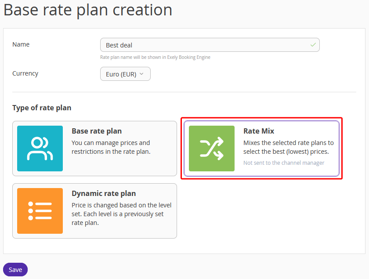Pick the Dynamic rate plan title option
369x279 pixels.
(104, 193)
